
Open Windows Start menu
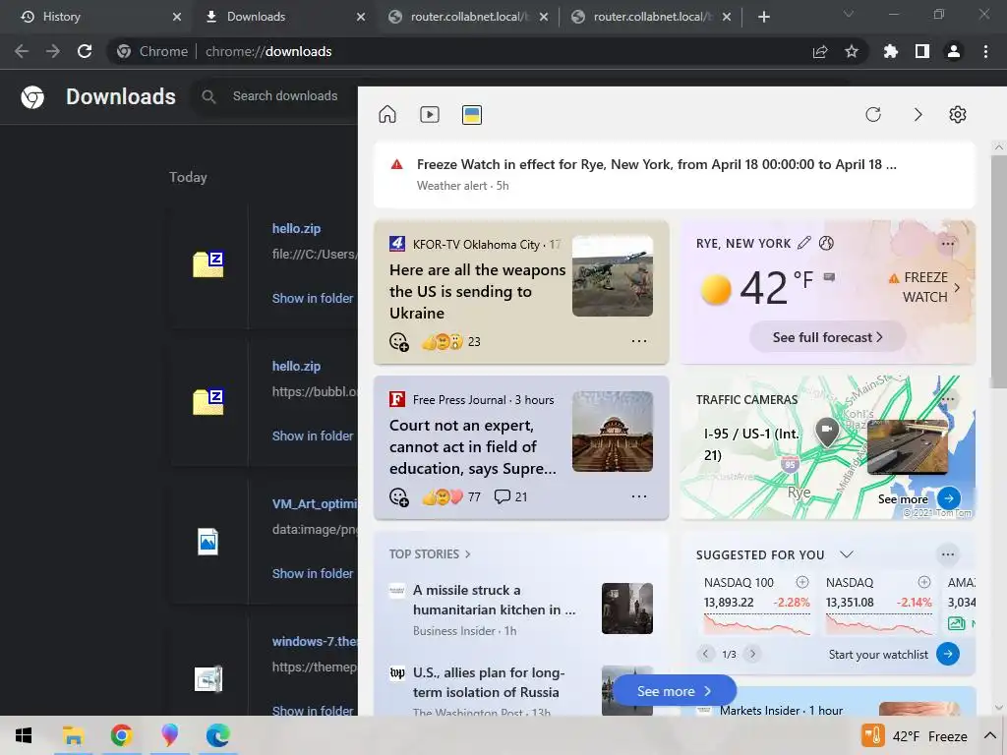[x=24, y=735]
